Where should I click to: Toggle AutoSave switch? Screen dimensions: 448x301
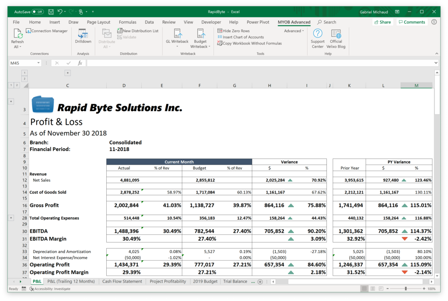[x=38, y=12]
